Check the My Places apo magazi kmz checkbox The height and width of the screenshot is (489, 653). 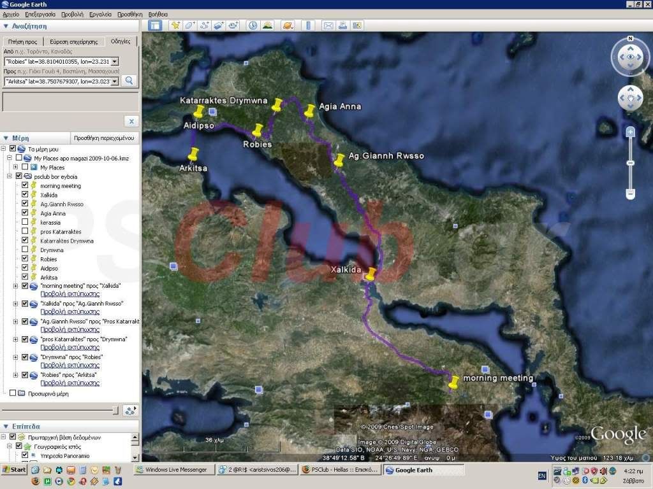pos(18,158)
